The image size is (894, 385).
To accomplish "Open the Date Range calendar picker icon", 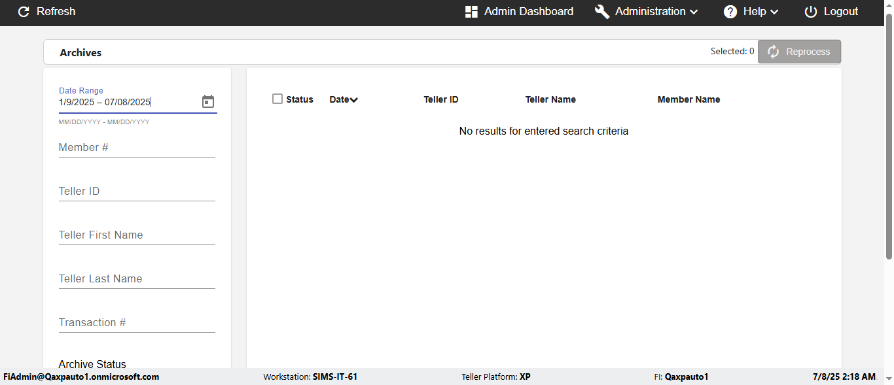I will 208,101.
